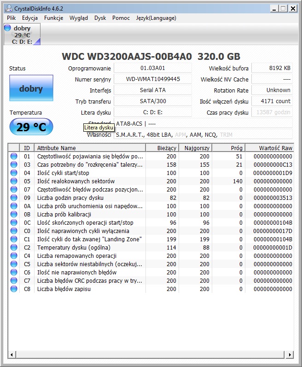The height and width of the screenshot is (367, 302).
Task: Click blue status orb for attribute 01
Action: tap(14, 156)
